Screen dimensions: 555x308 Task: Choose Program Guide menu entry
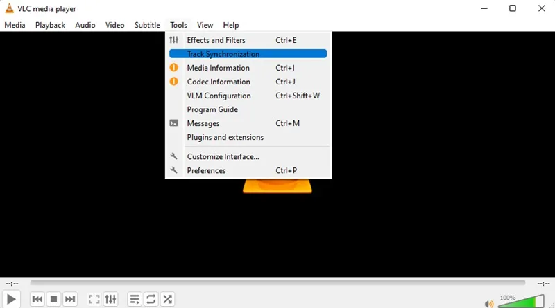pyautogui.click(x=248, y=109)
